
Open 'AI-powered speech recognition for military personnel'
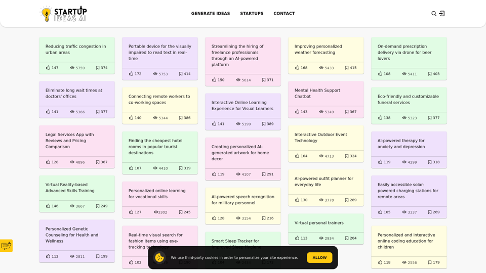tap(242, 200)
